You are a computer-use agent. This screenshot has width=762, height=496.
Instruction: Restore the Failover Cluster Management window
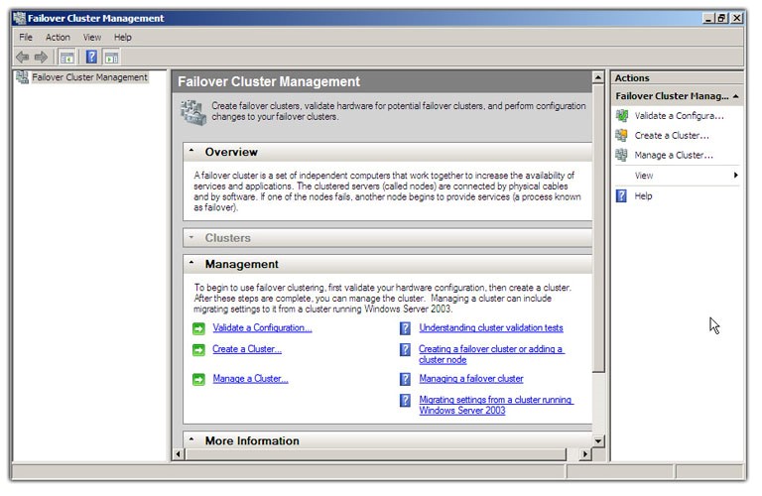click(x=721, y=18)
